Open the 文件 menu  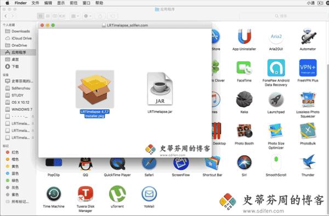(35, 3)
